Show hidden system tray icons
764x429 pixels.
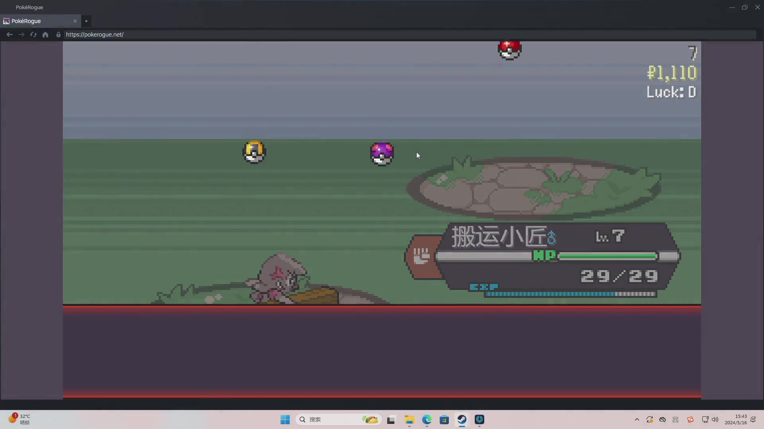[637, 419]
